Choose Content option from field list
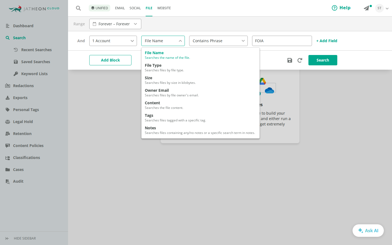Viewport: 392px width, 245px height. [200, 105]
